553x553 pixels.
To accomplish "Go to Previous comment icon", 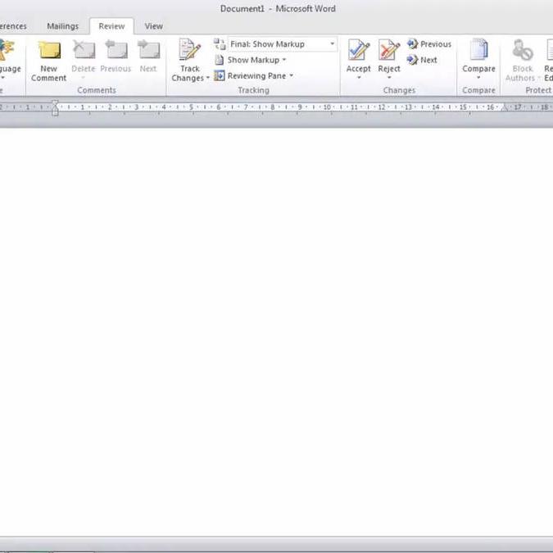I will coord(116,50).
